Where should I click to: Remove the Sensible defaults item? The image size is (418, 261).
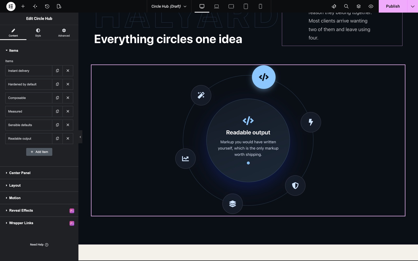[68, 125]
